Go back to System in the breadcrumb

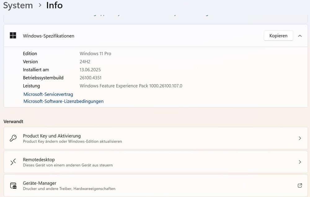(x=18, y=5)
